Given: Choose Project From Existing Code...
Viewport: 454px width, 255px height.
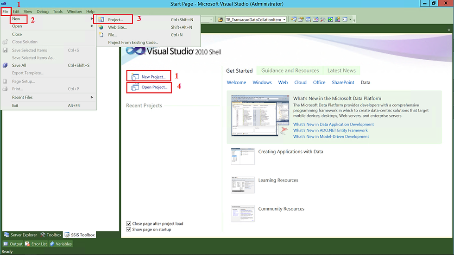Looking at the screenshot, I should coord(148,42).
